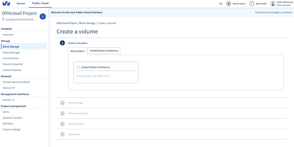Open Private network (vRack) in the sidebar

pyautogui.click(x=16, y=82)
